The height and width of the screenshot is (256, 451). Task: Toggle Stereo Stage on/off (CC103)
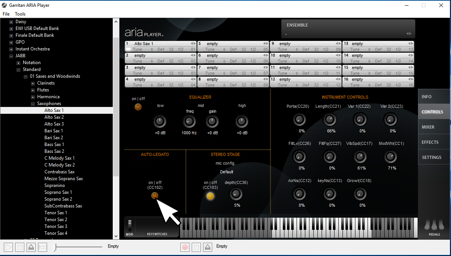(210, 196)
